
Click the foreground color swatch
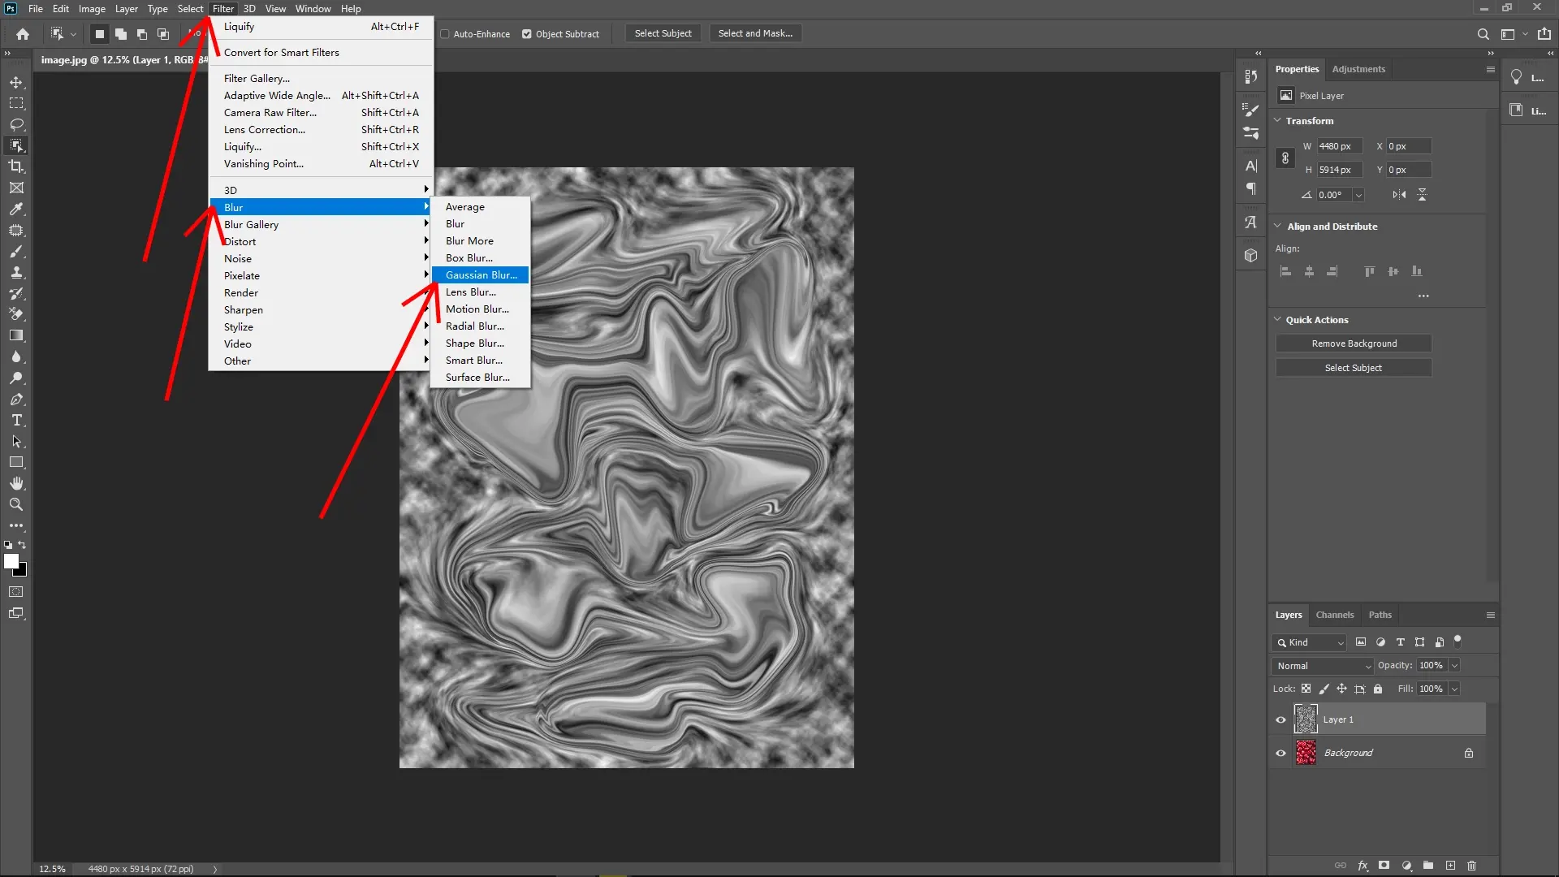[x=12, y=559]
